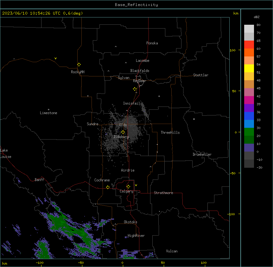The image size is (273, 267).
Task: Click the slate purple 0-10 dBZ swatch
Action: [x=249, y=148]
